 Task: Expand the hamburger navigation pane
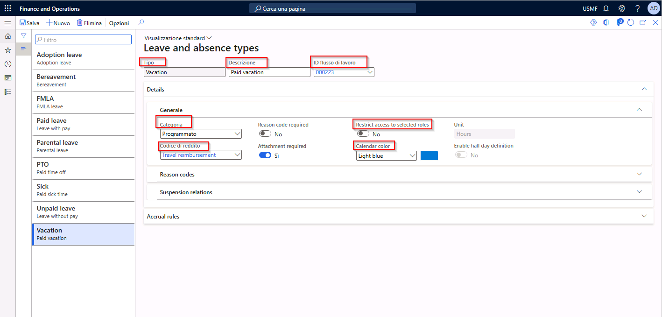(x=7, y=23)
